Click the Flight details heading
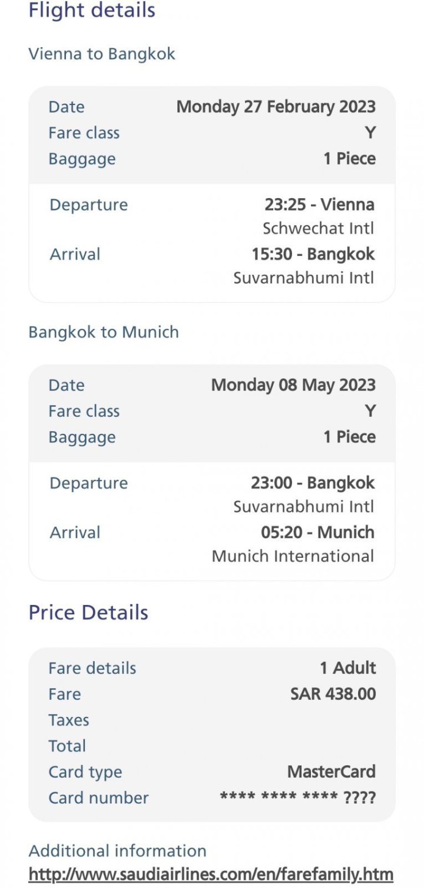Image resolution: width=424 pixels, height=888 pixels. 92,10
